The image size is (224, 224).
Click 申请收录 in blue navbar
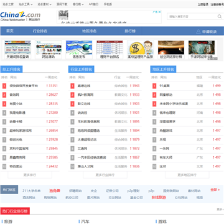[210, 32]
